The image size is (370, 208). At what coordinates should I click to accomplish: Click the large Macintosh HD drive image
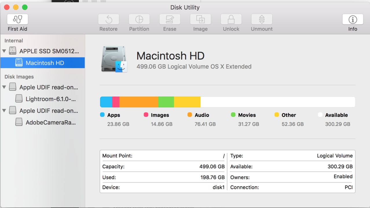(114, 59)
